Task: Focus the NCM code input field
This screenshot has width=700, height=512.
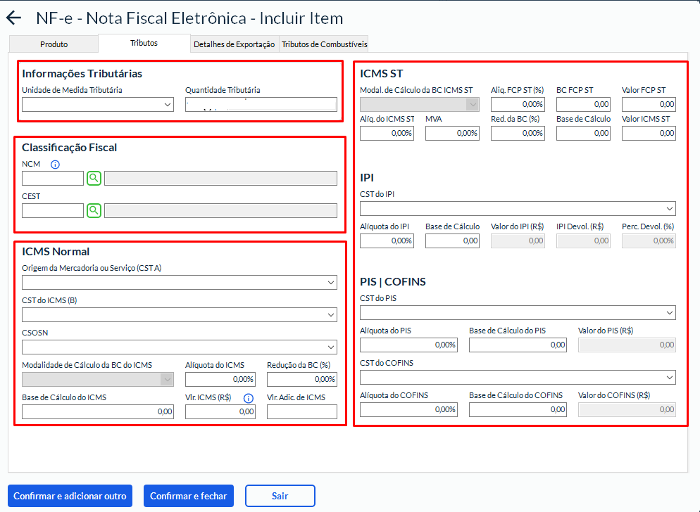Action: [x=53, y=179]
